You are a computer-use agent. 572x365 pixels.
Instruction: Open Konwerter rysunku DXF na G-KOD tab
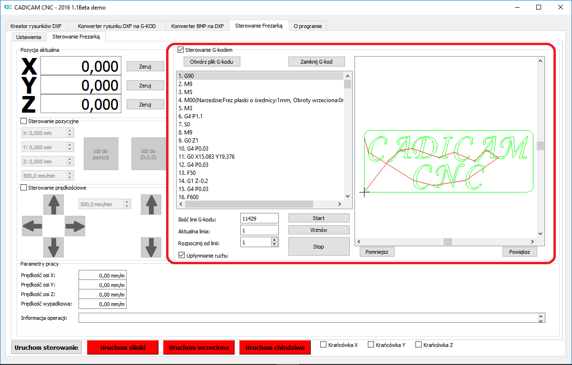[x=117, y=26]
